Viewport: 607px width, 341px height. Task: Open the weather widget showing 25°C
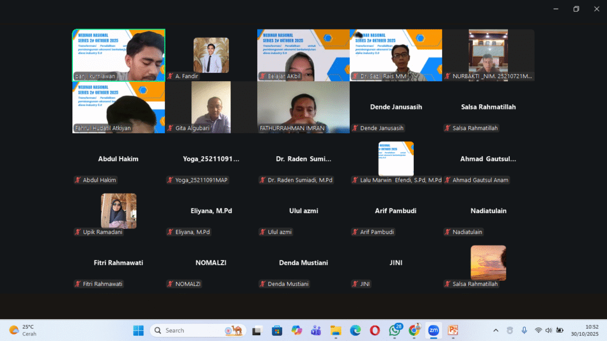(21, 330)
